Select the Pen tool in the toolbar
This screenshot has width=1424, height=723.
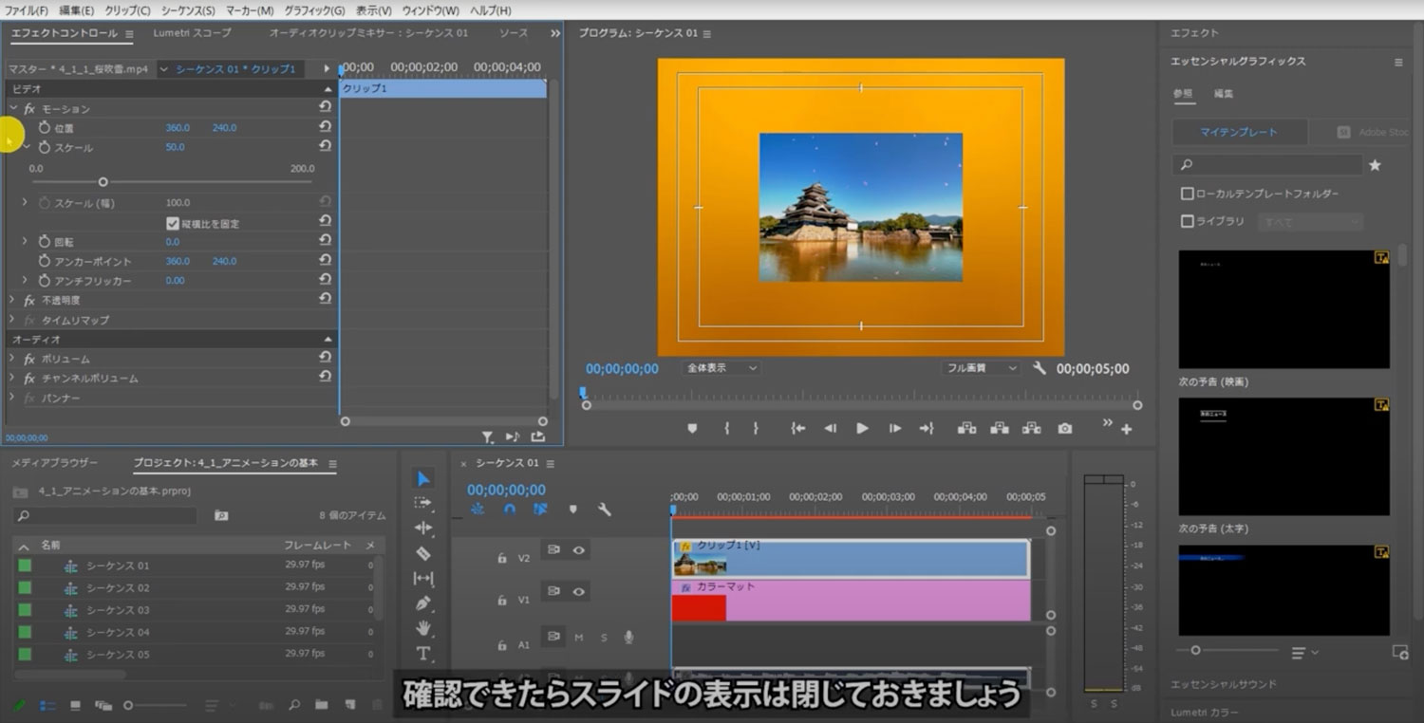click(x=423, y=603)
